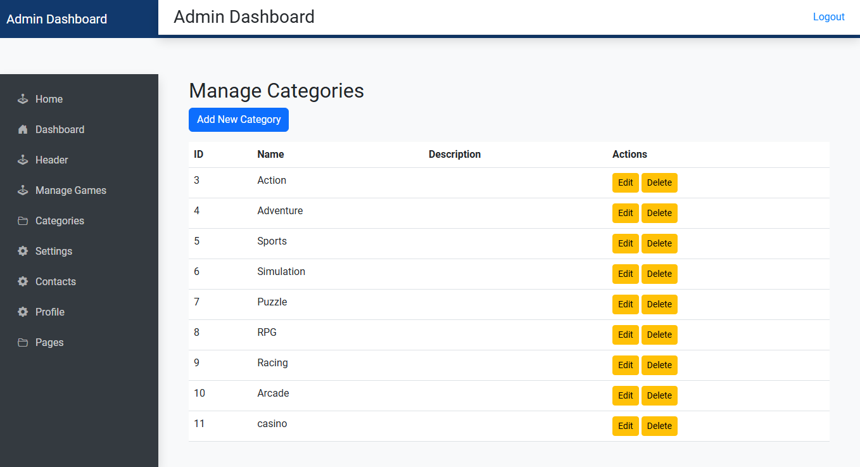Open the Contacts sidebar link
This screenshot has height=467, width=860.
(x=56, y=281)
